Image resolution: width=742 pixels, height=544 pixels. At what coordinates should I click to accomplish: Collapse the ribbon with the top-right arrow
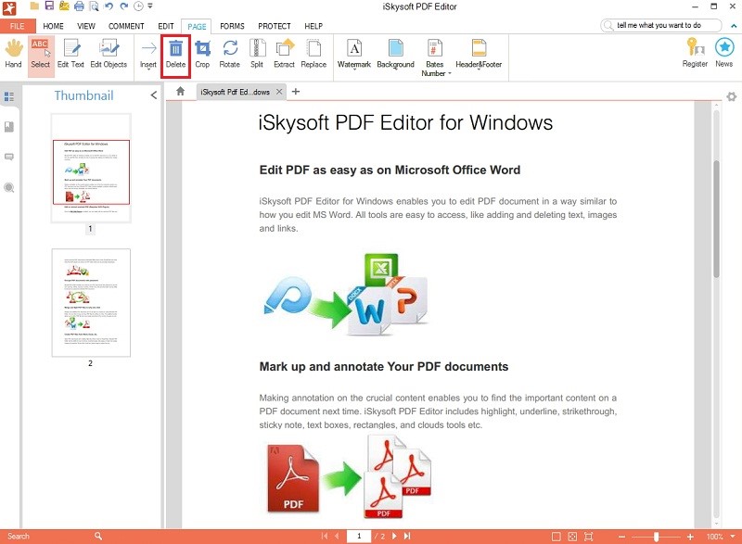734,26
